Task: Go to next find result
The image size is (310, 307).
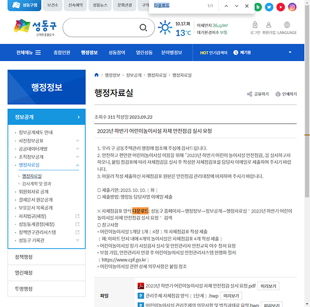Action: (x=236, y=6)
